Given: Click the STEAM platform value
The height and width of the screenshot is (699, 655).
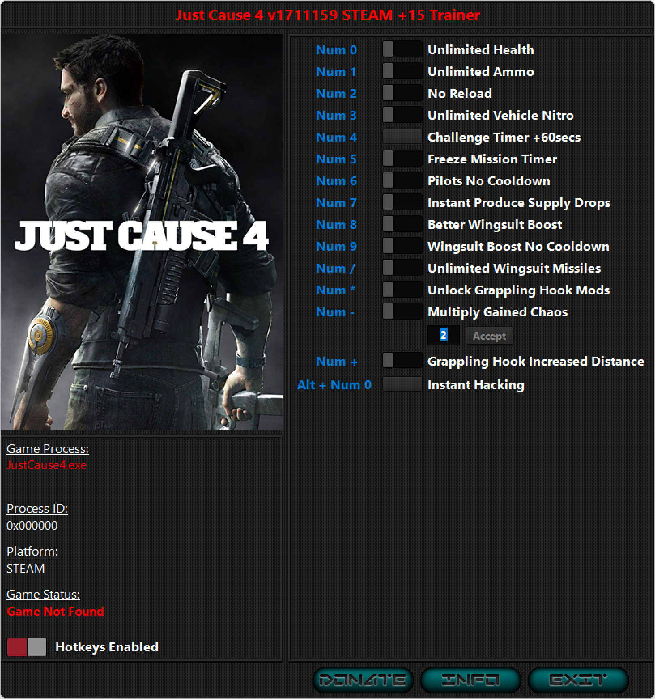Looking at the screenshot, I should point(26,568).
